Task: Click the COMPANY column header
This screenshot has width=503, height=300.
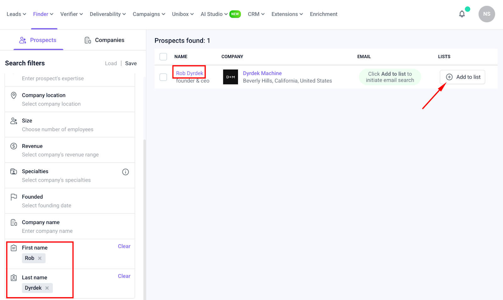Action: [232, 57]
